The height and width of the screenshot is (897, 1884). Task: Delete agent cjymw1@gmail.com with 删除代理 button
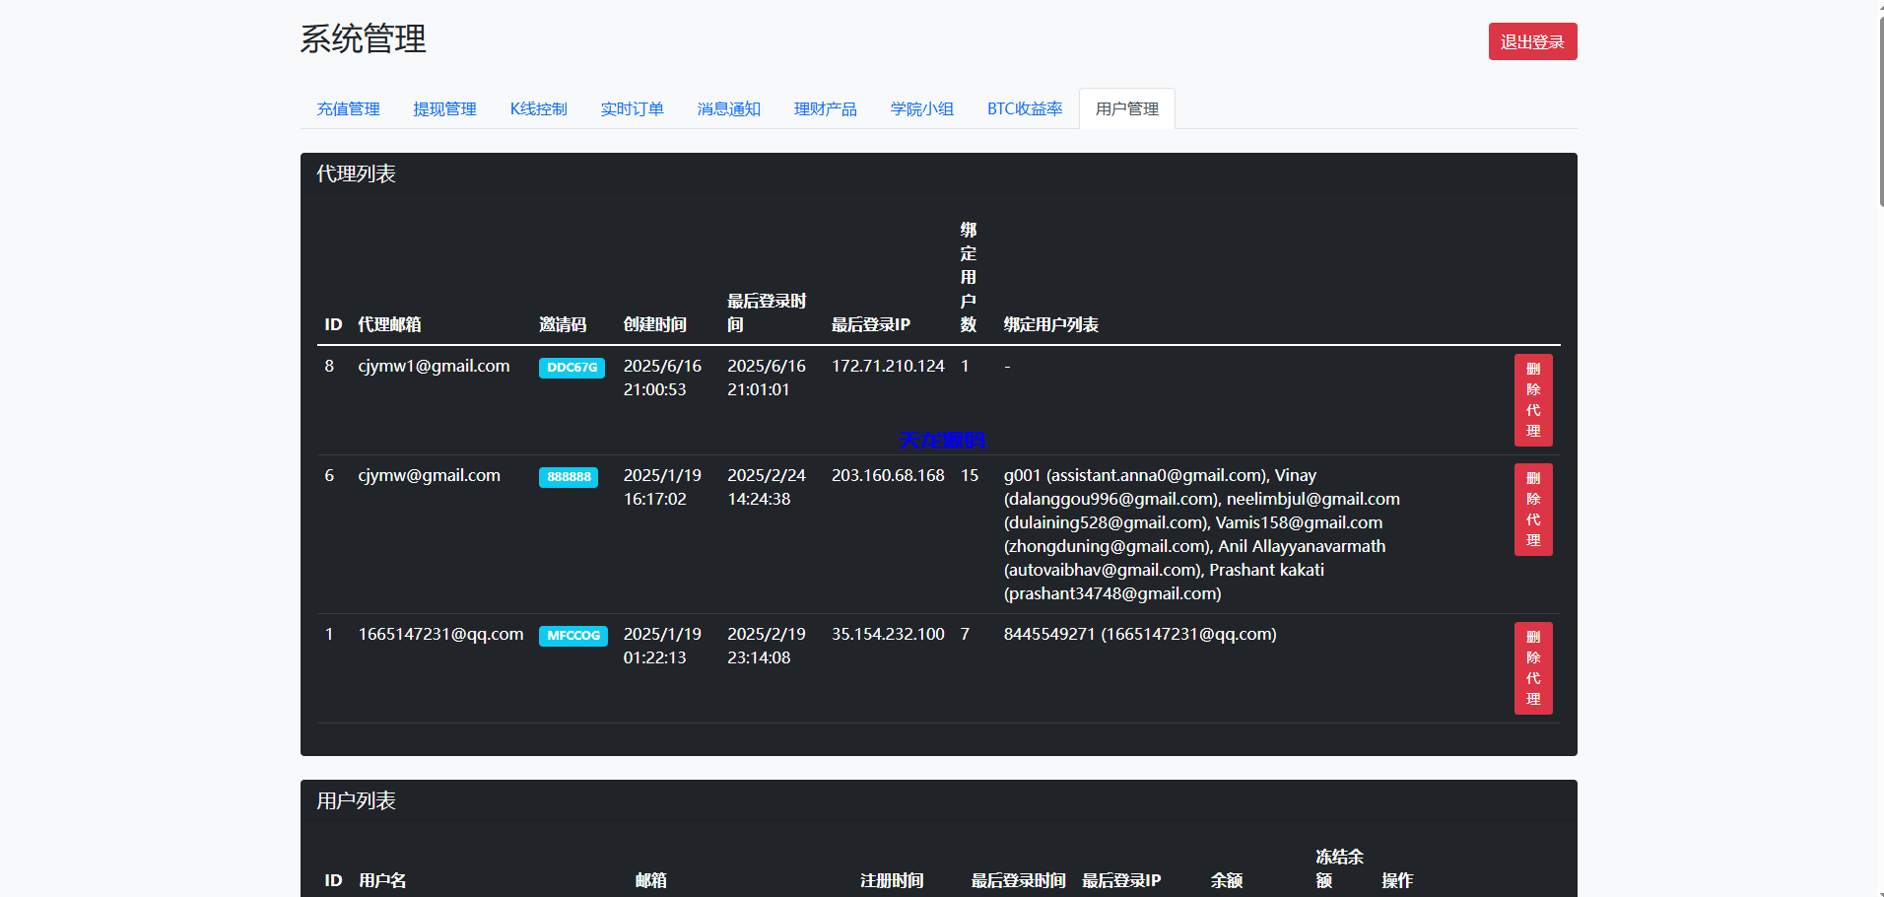click(x=1532, y=400)
